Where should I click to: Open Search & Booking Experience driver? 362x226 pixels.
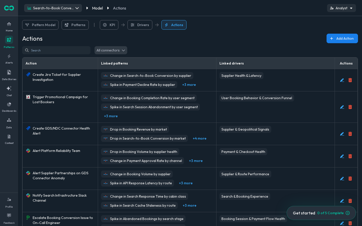coord(245,196)
